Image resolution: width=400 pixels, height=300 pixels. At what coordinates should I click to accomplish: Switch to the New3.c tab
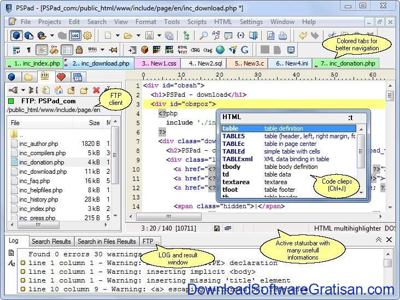[247, 63]
